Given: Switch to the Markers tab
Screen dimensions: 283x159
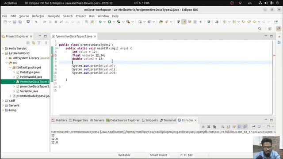Looking at the screenshot, I should [59, 120].
